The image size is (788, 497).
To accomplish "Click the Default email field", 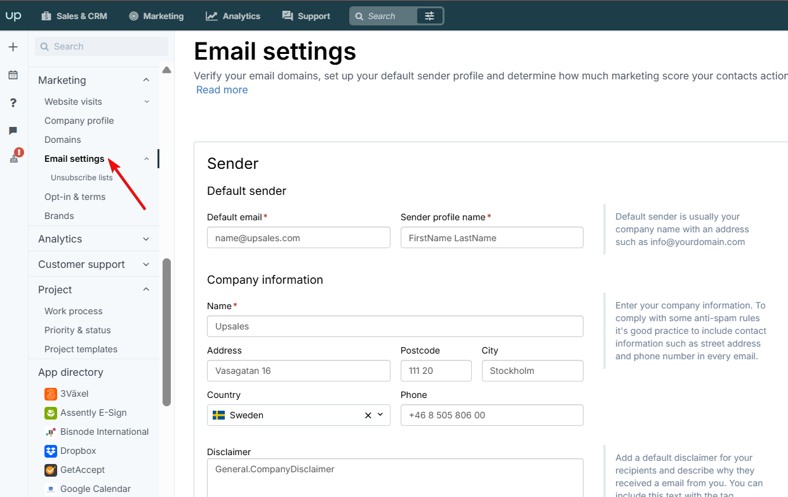I will click(298, 237).
